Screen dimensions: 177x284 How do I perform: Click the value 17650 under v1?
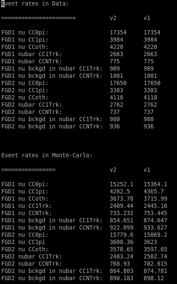(152, 83)
